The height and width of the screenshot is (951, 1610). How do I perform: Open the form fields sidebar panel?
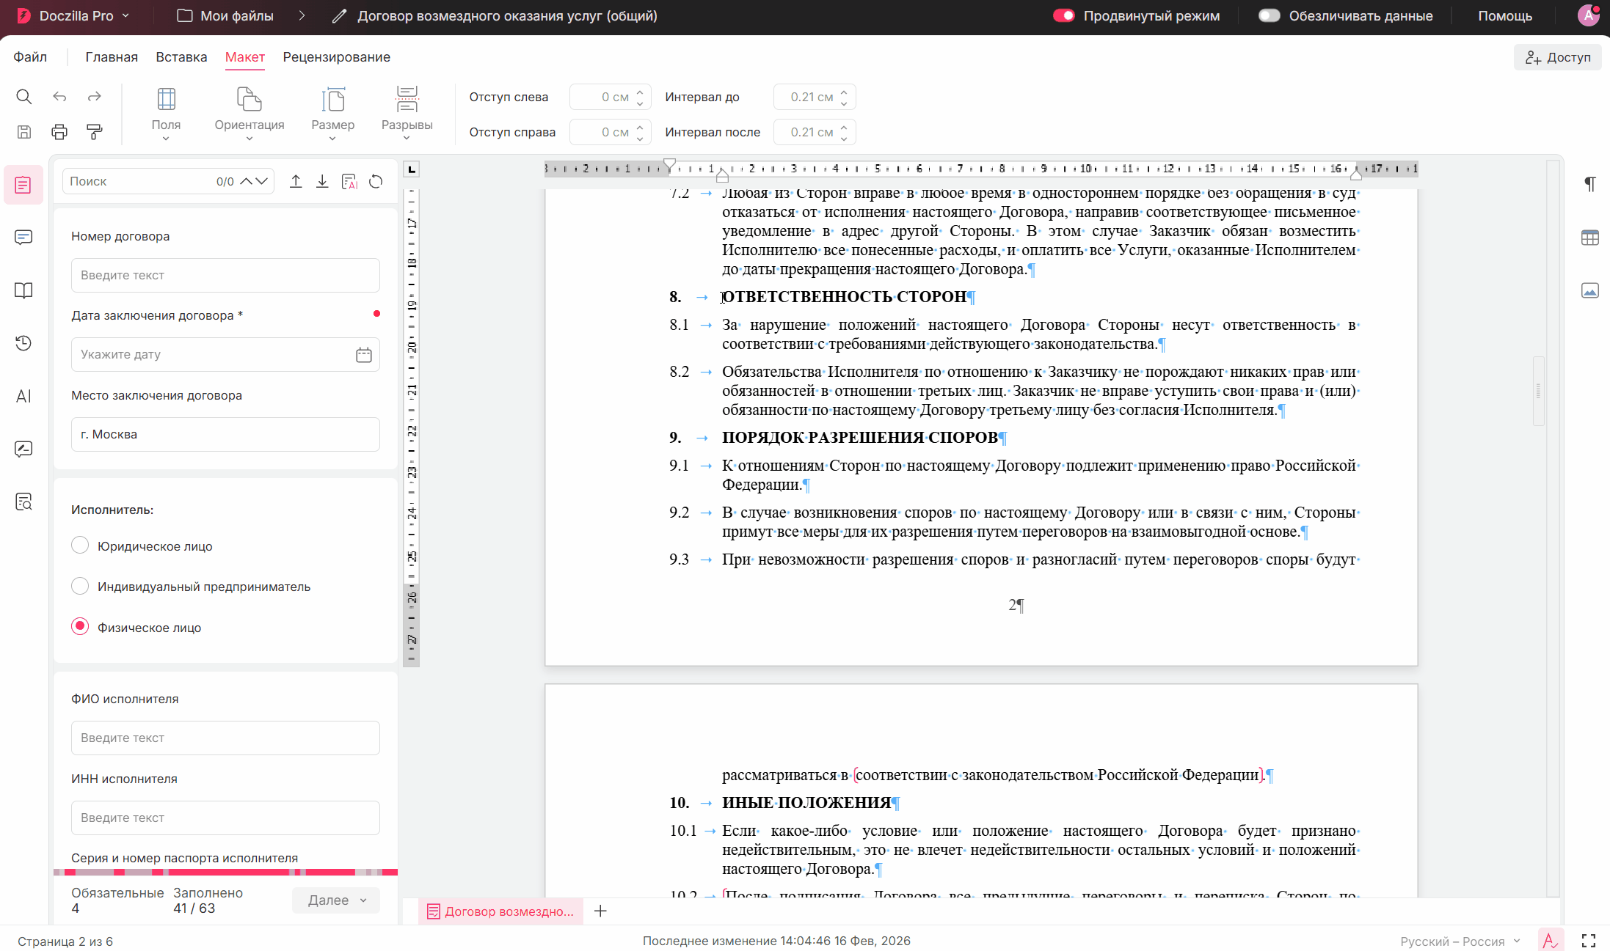23,185
